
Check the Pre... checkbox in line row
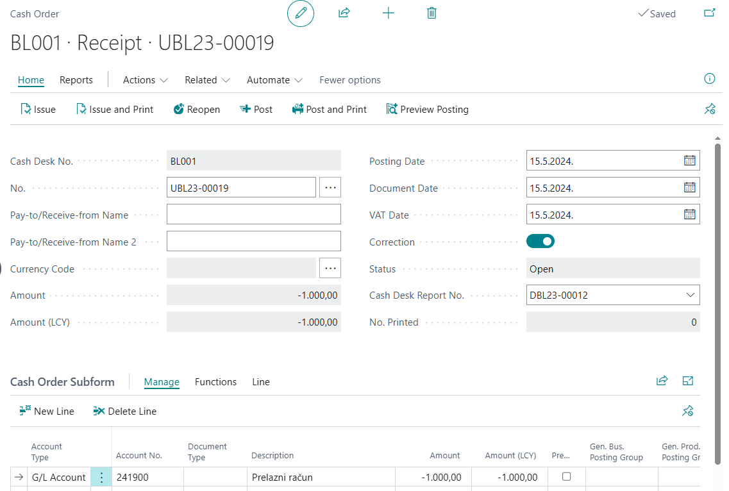point(566,477)
